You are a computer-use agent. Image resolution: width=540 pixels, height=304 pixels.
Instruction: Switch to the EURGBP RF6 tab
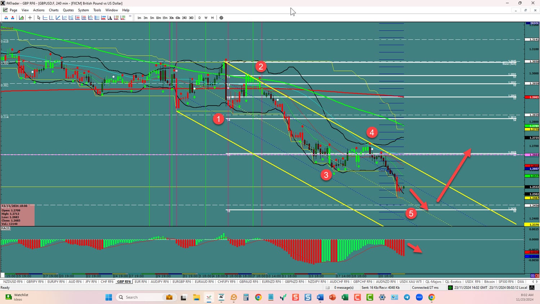182,282
